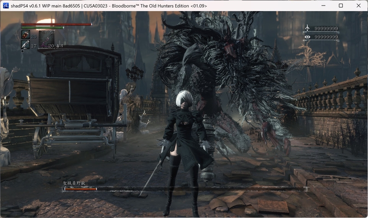Click the blood echoes count 99999999
Image resolution: width=368 pixels, height=218 pixels.
point(326,29)
